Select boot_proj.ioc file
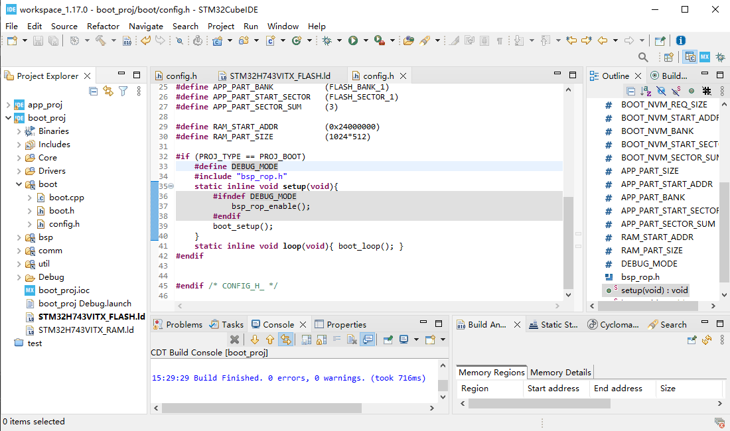 [x=64, y=290]
